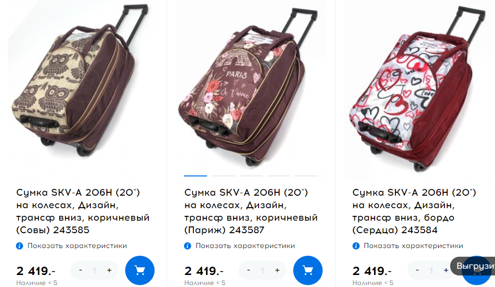Add Paris bag 243587 to cart
Screen dimensions: 495x287
(x=308, y=270)
